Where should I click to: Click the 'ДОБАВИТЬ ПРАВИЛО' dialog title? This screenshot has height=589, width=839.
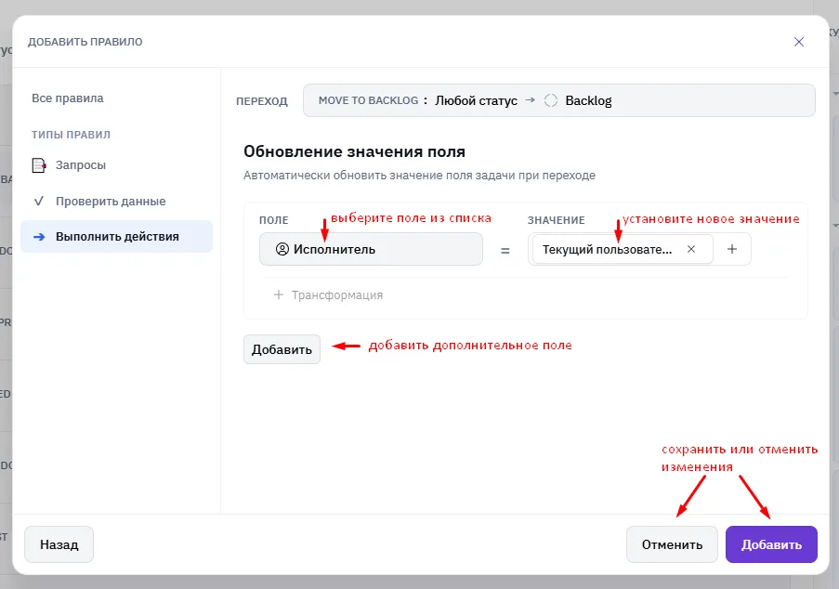pyautogui.click(x=85, y=42)
